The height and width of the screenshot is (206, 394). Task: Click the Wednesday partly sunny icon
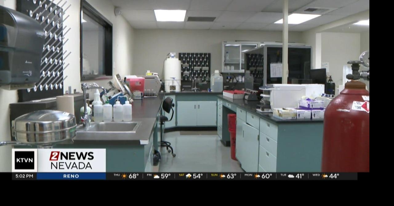pos(324,176)
